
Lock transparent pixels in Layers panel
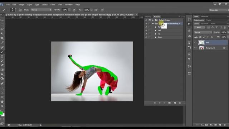(x=200, y=37)
